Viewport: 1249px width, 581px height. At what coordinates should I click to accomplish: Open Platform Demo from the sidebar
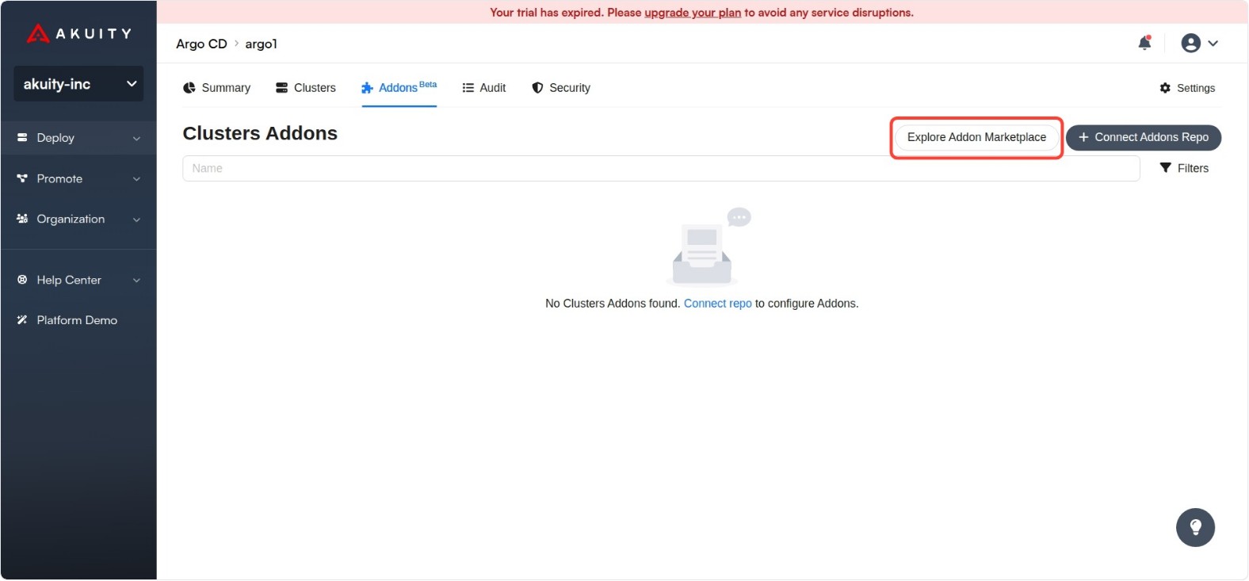(78, 320)
